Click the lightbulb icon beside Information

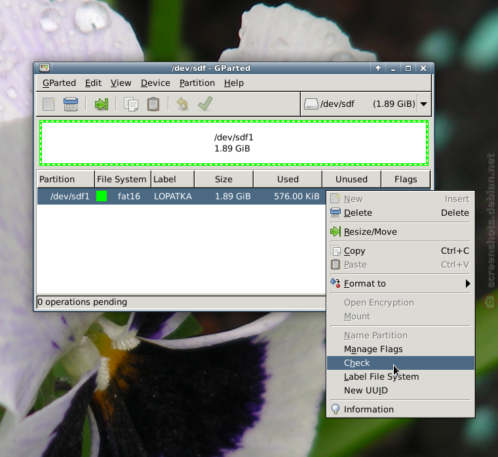tap(335, 409)
